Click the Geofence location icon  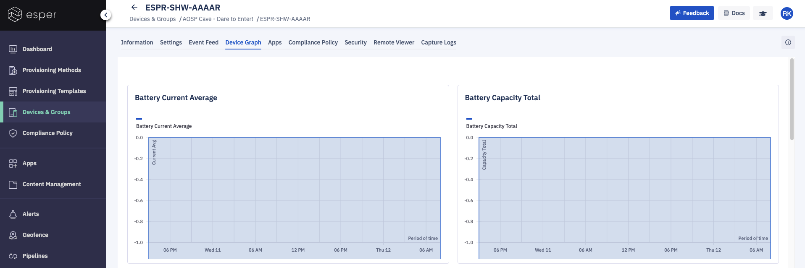tap(13, 235)
